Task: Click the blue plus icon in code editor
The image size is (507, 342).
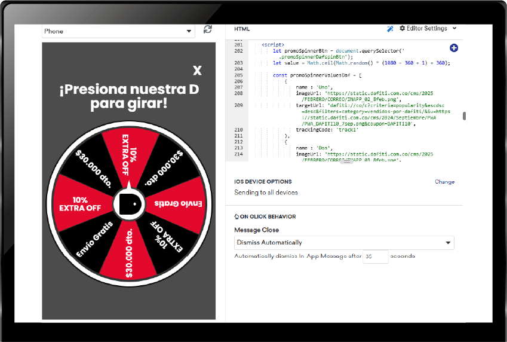Action: pos(454,48)
